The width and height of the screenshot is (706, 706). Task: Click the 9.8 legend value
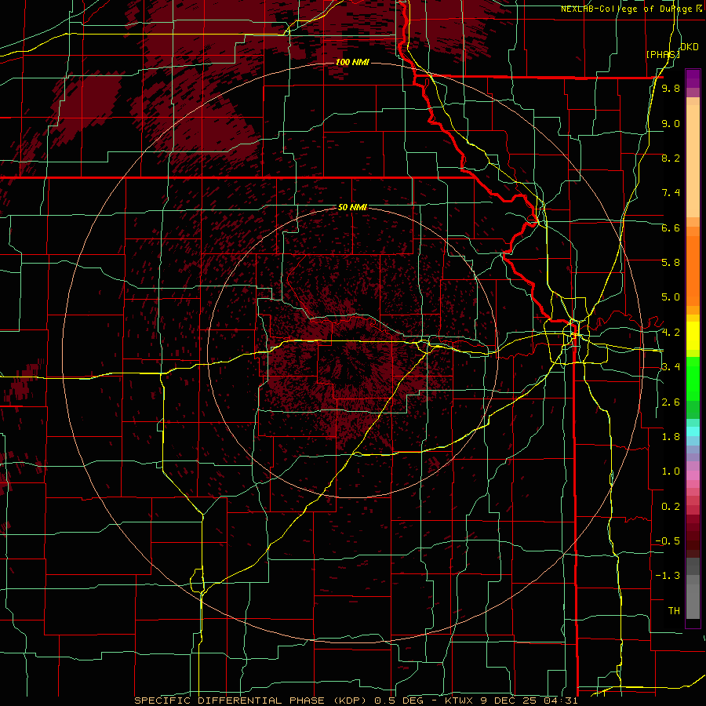click(x=671, y=88)
